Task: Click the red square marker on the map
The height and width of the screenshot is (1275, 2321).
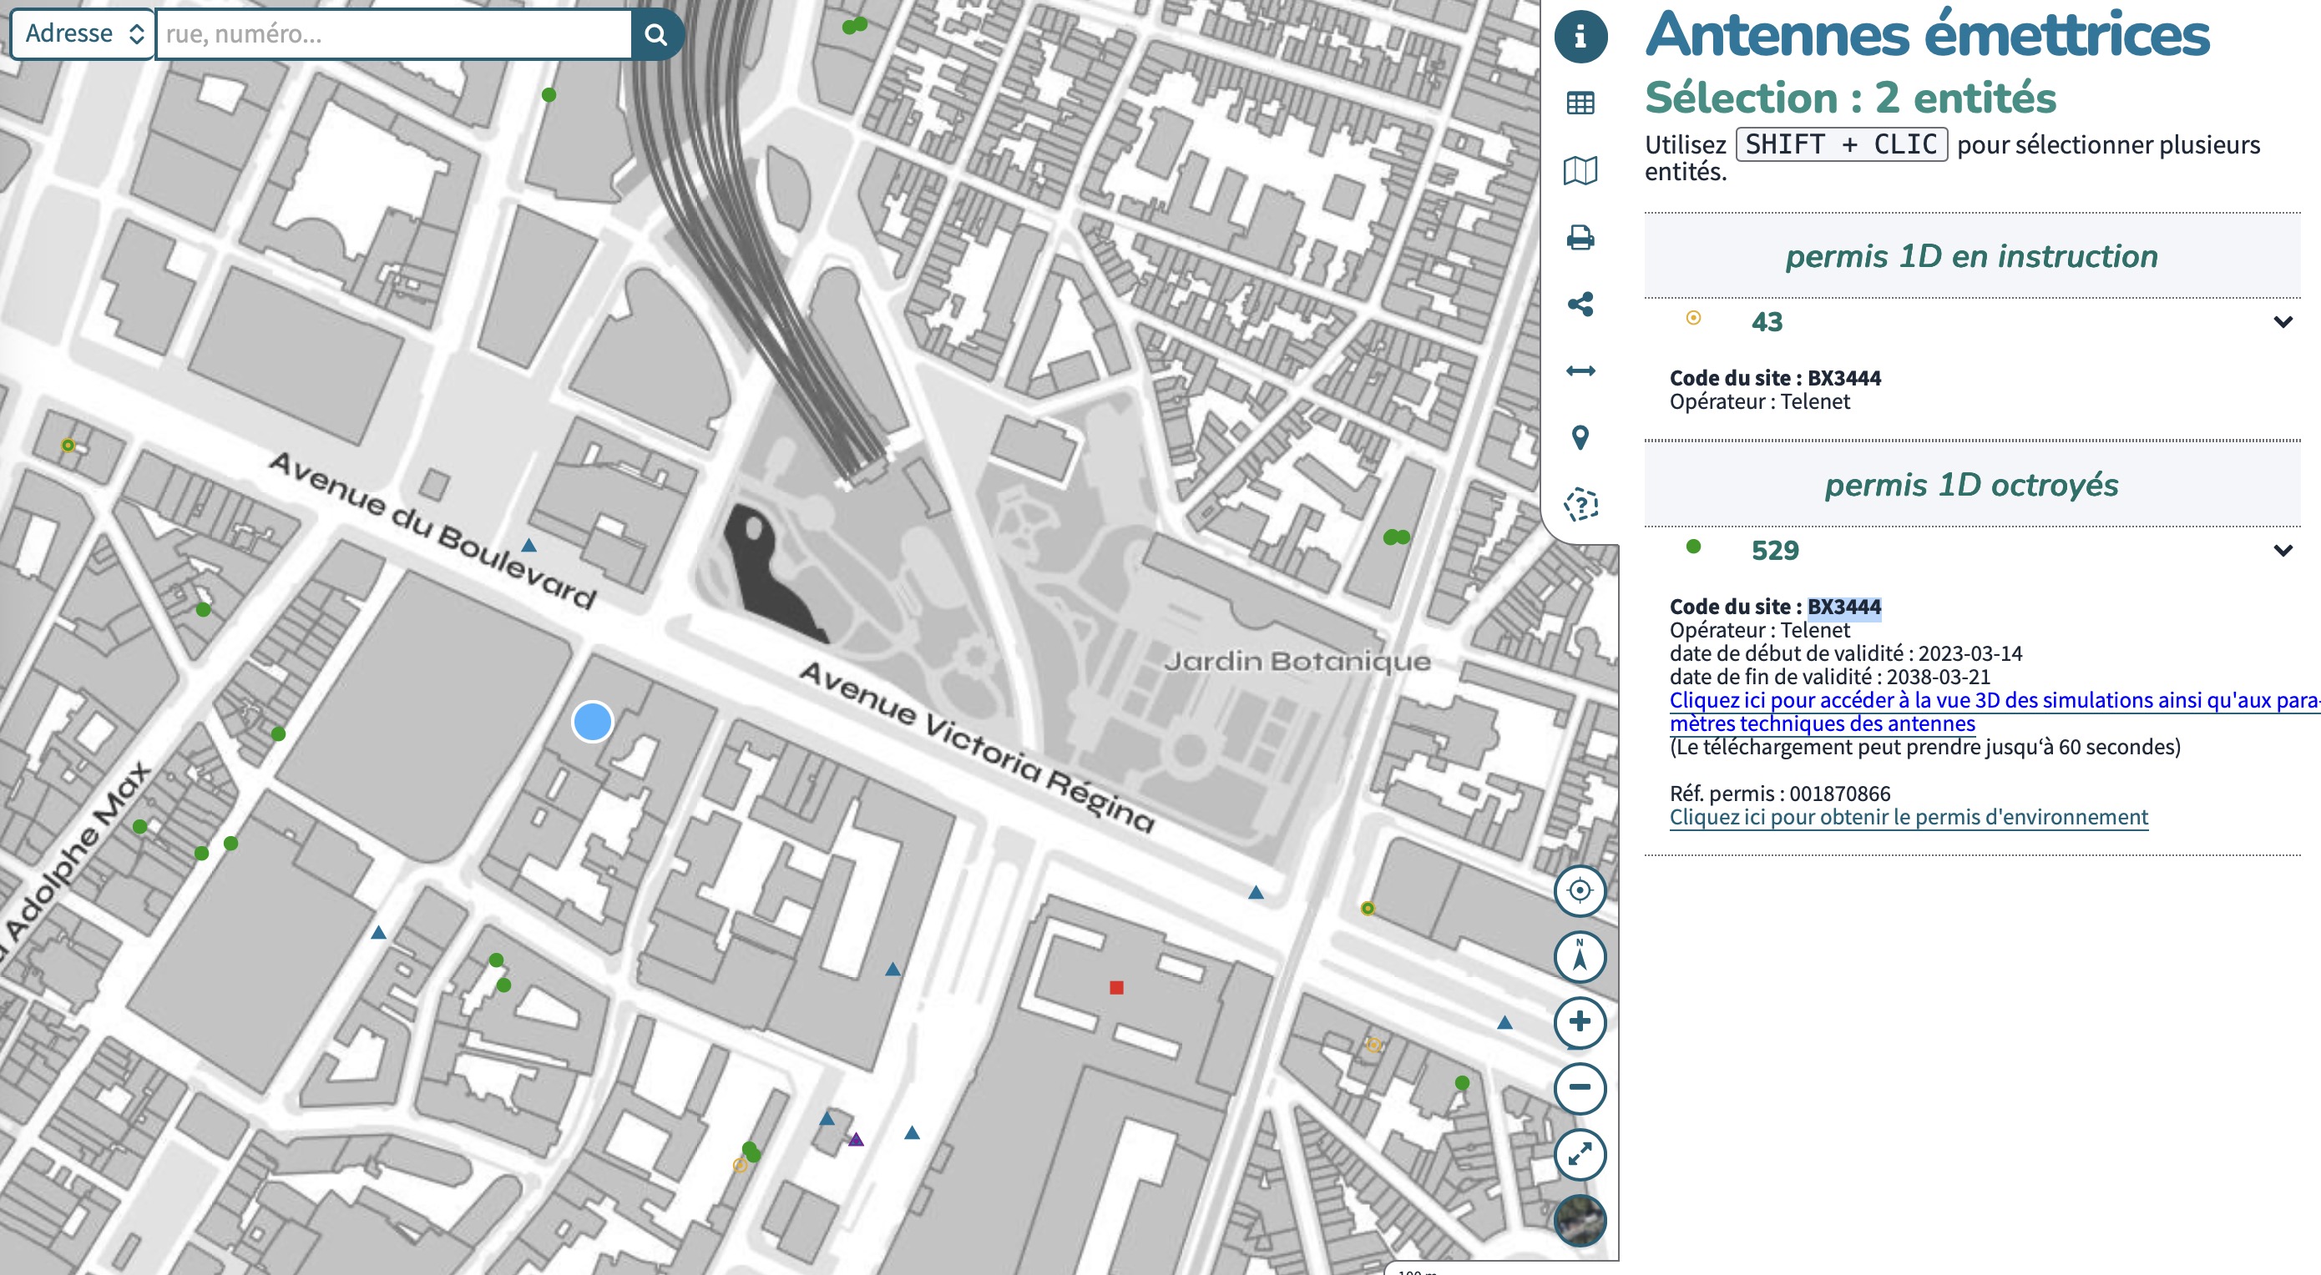Action: tap(1116, 988)
